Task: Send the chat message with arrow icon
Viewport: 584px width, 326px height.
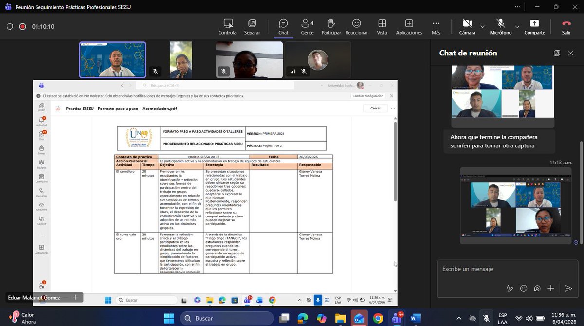Action: [x=568, y=288]
